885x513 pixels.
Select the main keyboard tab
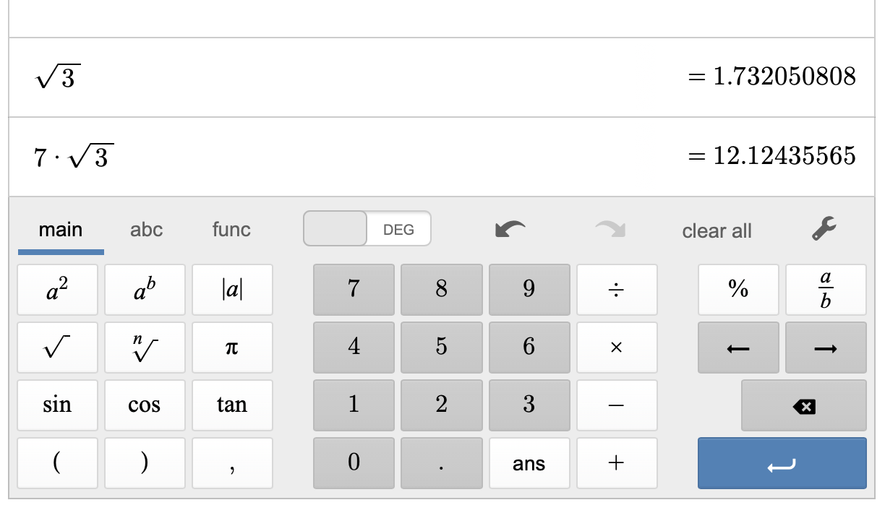(x=61, y=230)
